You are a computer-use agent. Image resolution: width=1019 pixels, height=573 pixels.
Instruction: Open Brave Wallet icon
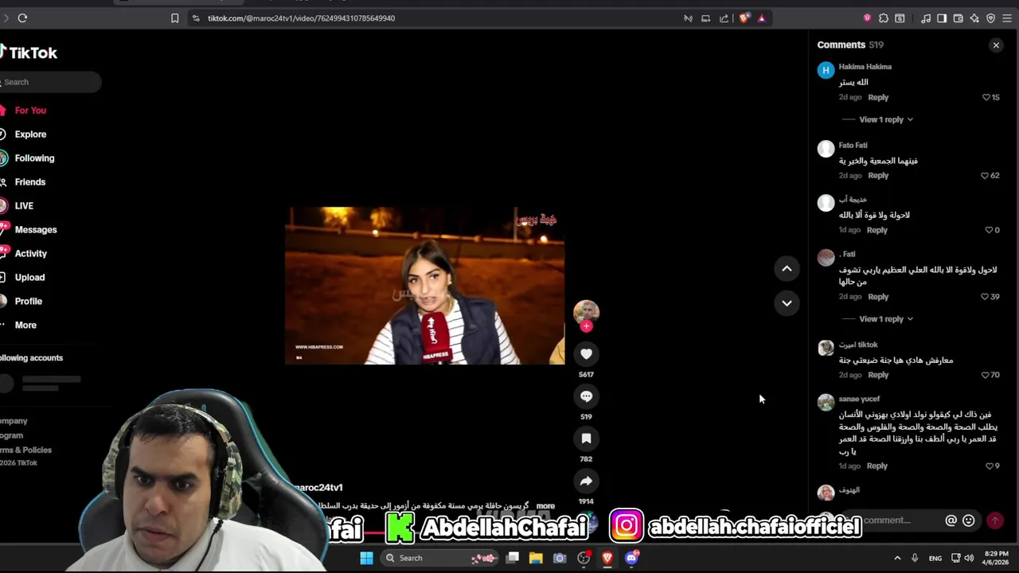[958, 18]
